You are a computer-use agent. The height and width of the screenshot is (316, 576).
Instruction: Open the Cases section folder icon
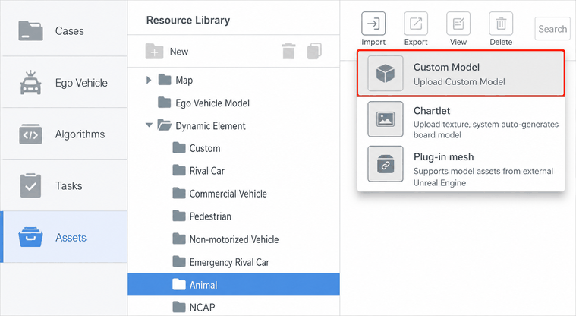tap(31, 31)
